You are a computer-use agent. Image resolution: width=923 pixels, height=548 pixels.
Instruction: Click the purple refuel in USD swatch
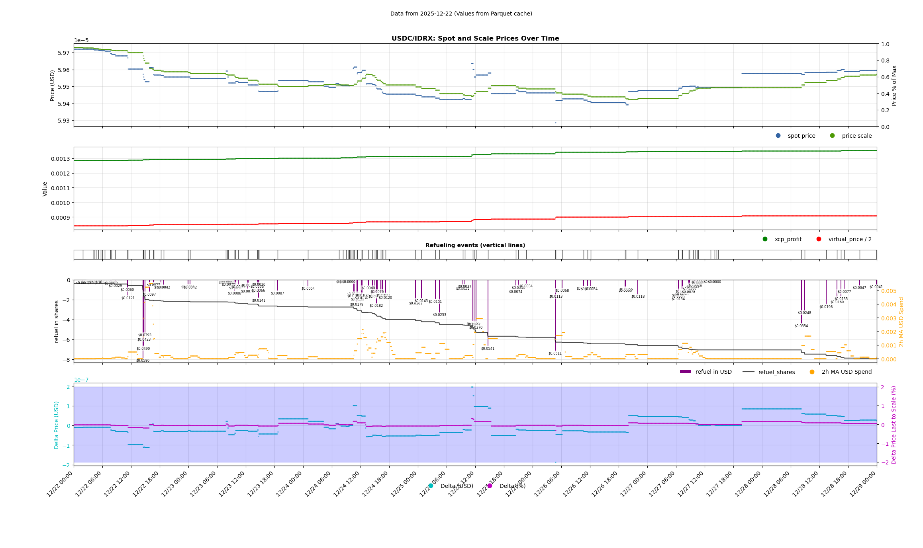[x=685, y=372]
